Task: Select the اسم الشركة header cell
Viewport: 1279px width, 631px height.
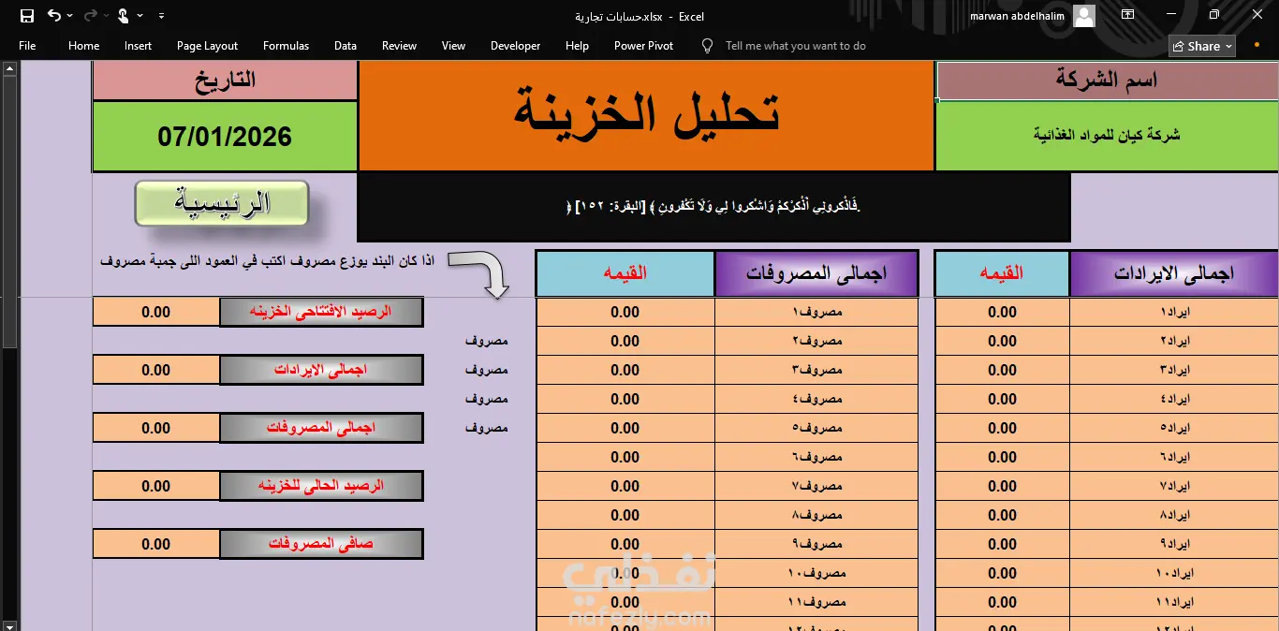Action: click(x=1107, y=81)
